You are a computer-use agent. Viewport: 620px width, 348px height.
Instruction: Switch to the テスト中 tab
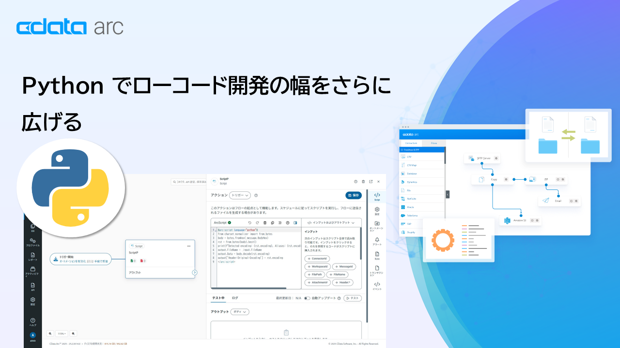coord(218,298)
